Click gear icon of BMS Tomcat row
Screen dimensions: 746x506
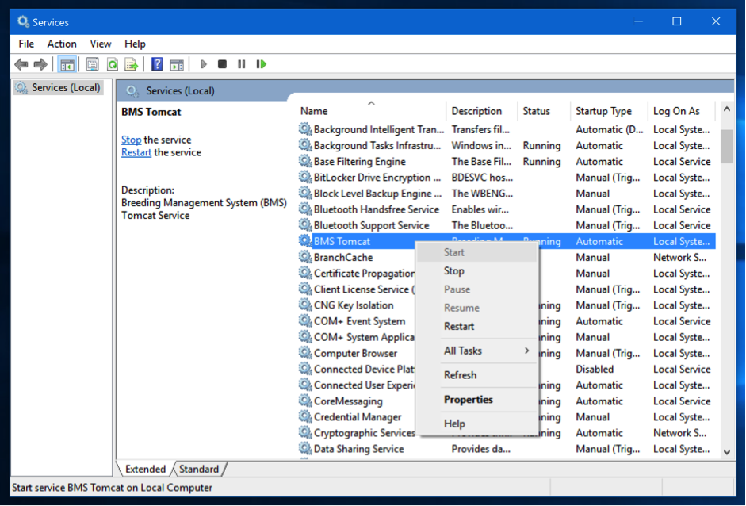[305, 241]
